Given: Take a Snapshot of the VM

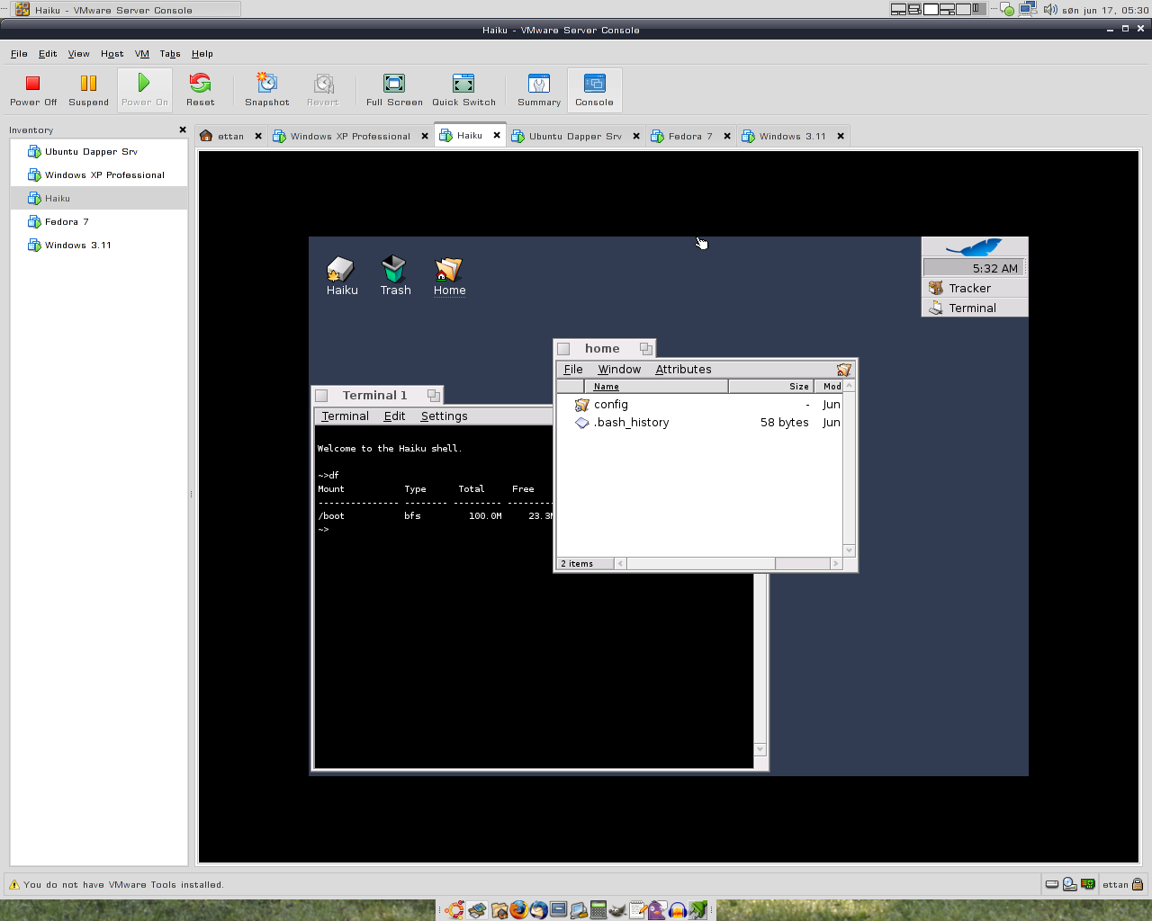Looking at the screenshot, I should coord(267,90).
